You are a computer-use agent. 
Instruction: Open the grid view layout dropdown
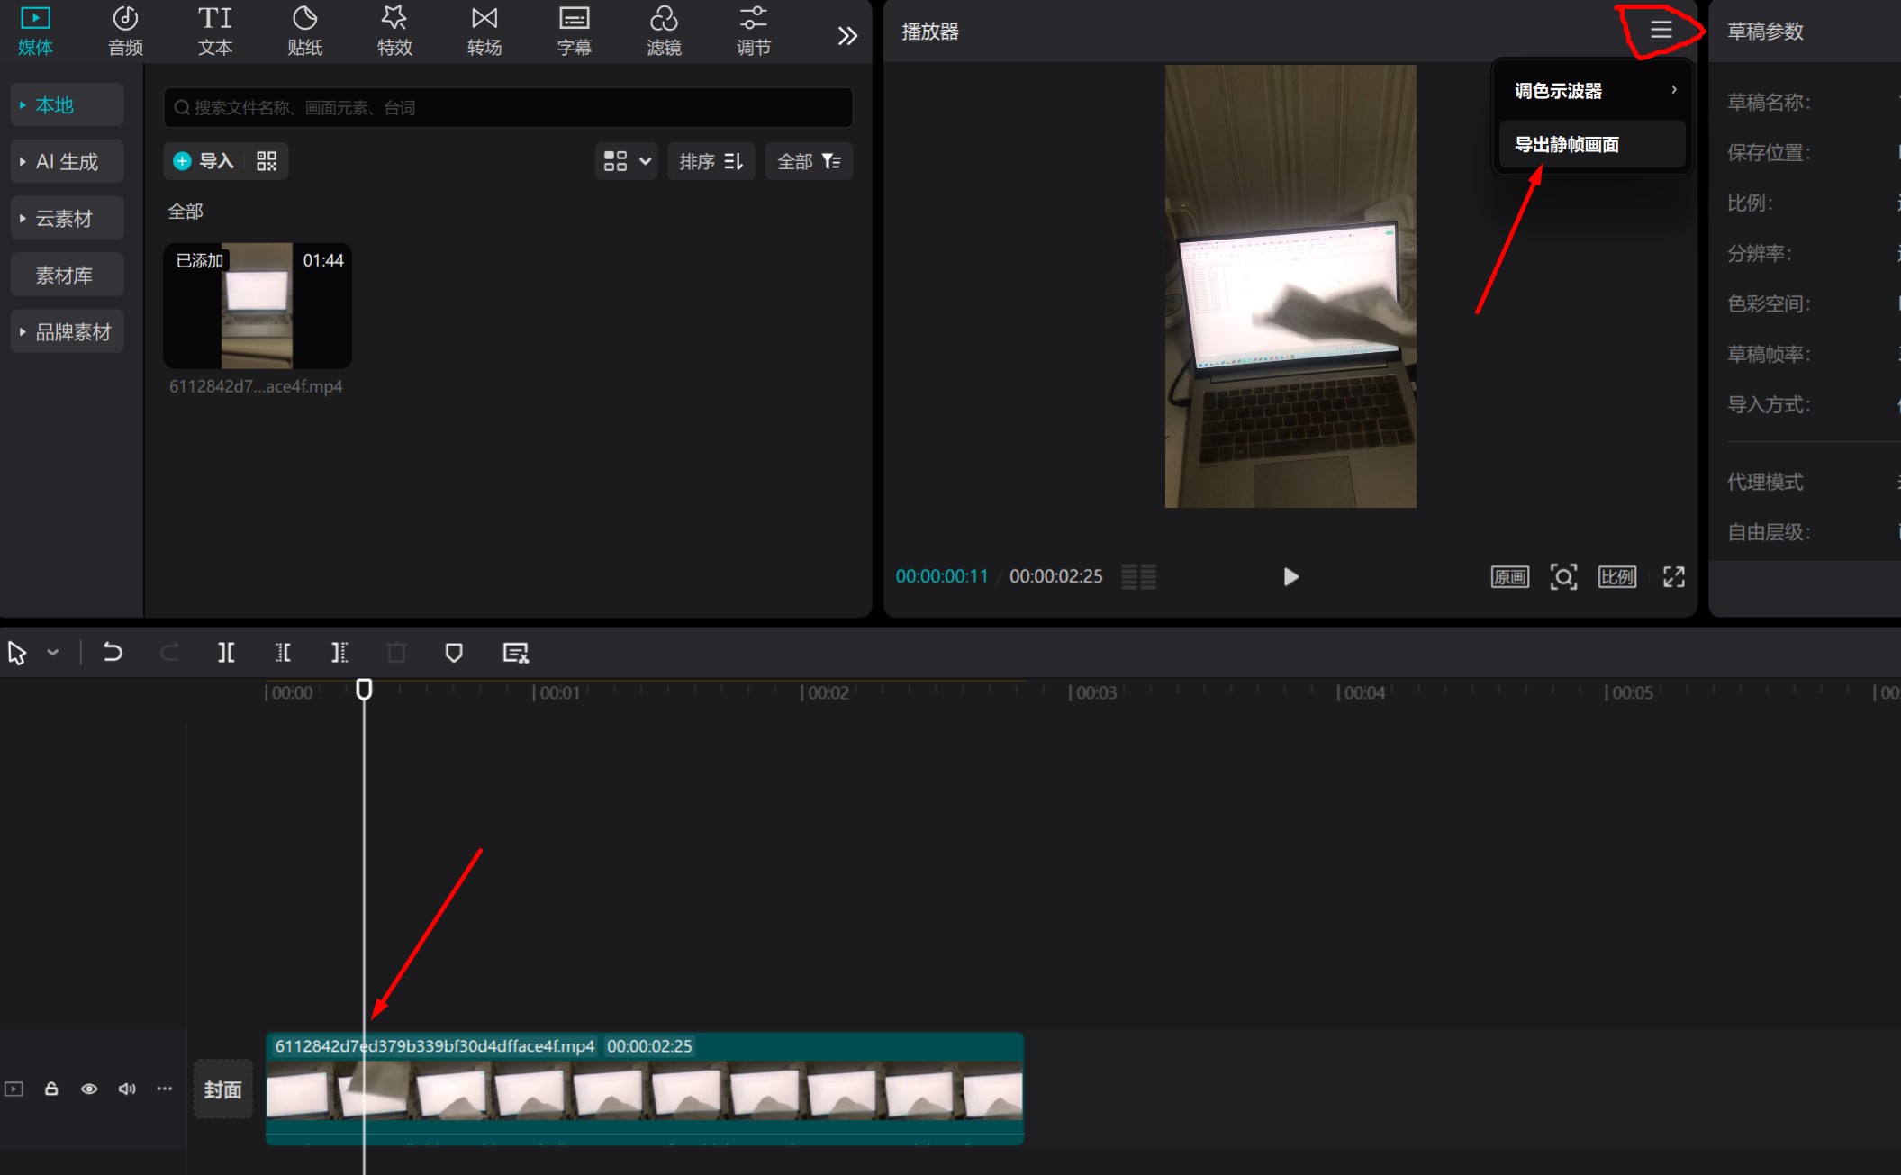[x=626, y=161]
